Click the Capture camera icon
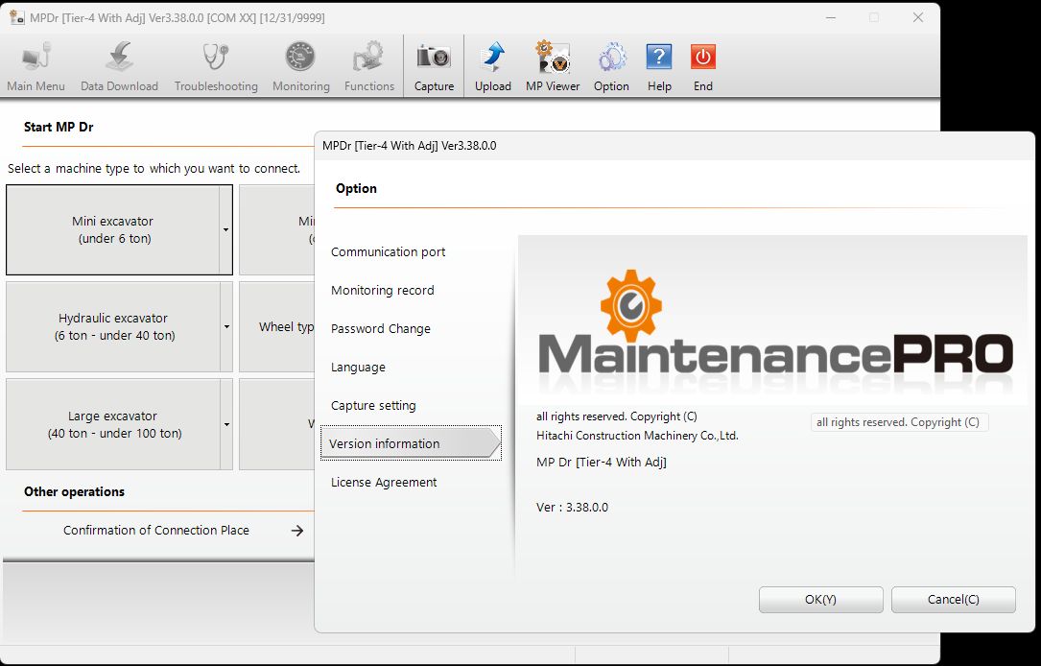 (x=435, y=66)
